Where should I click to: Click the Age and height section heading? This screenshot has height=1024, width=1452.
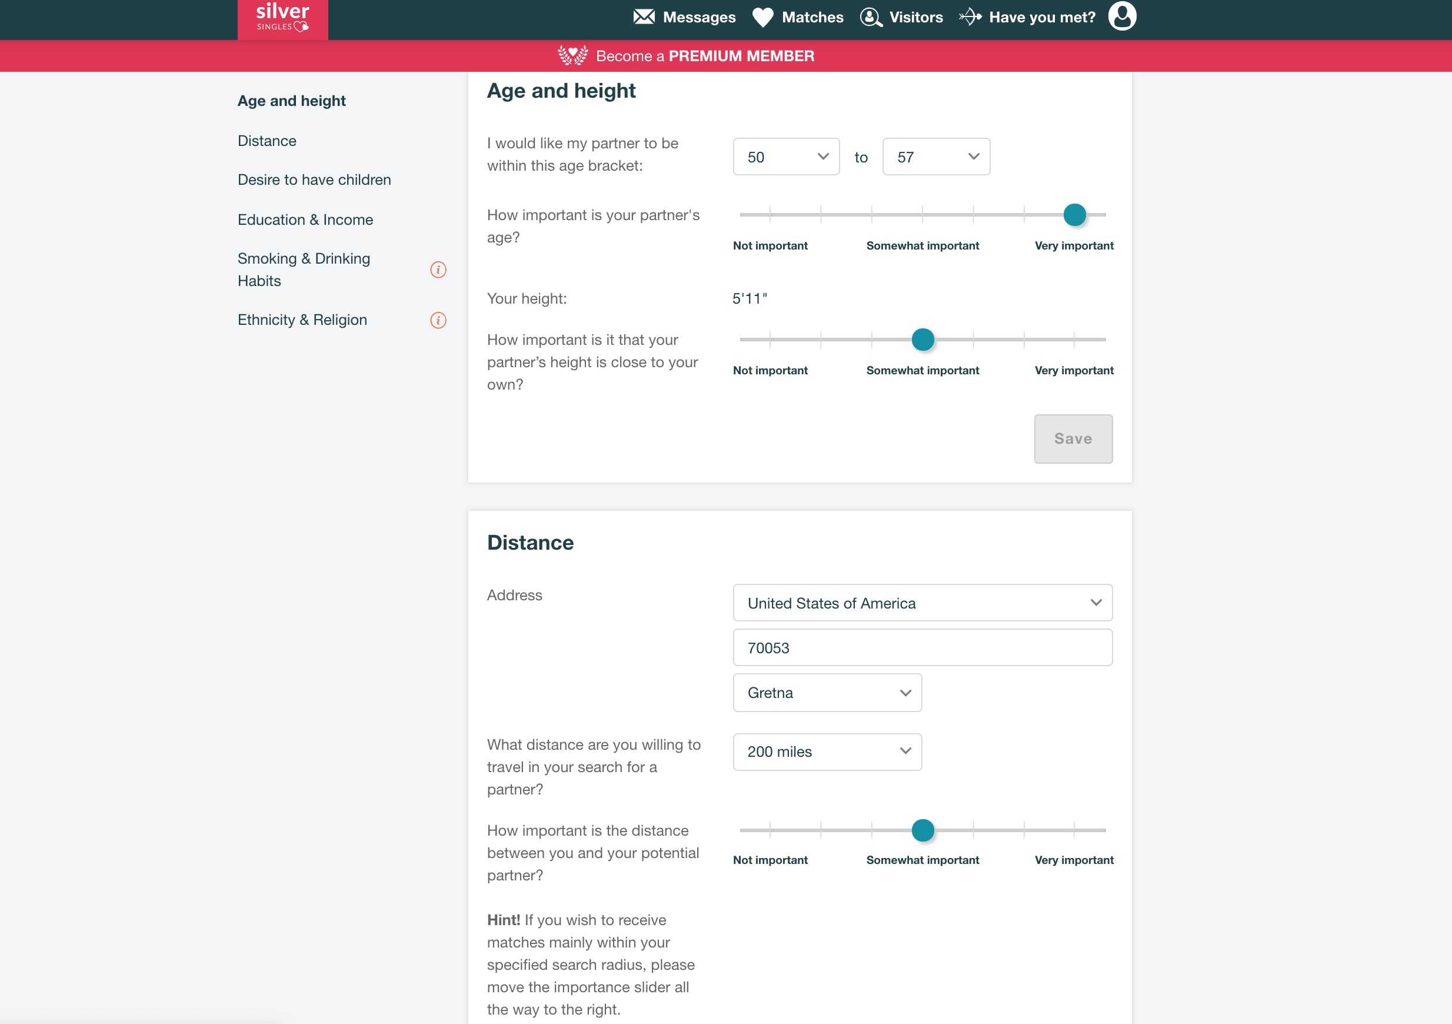pos(561,91)
